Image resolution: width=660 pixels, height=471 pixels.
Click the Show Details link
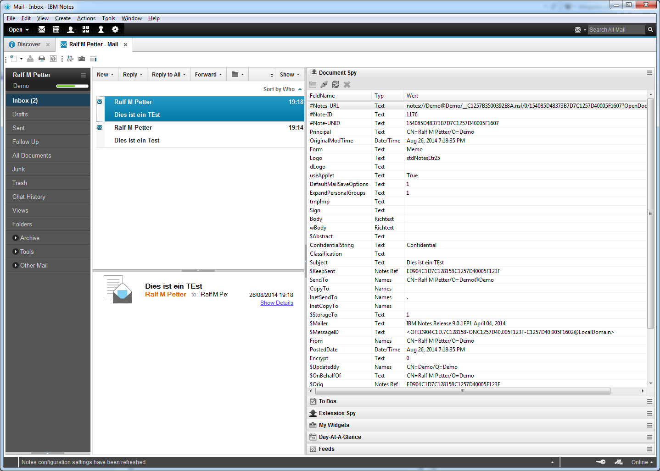tap(276, 303)
